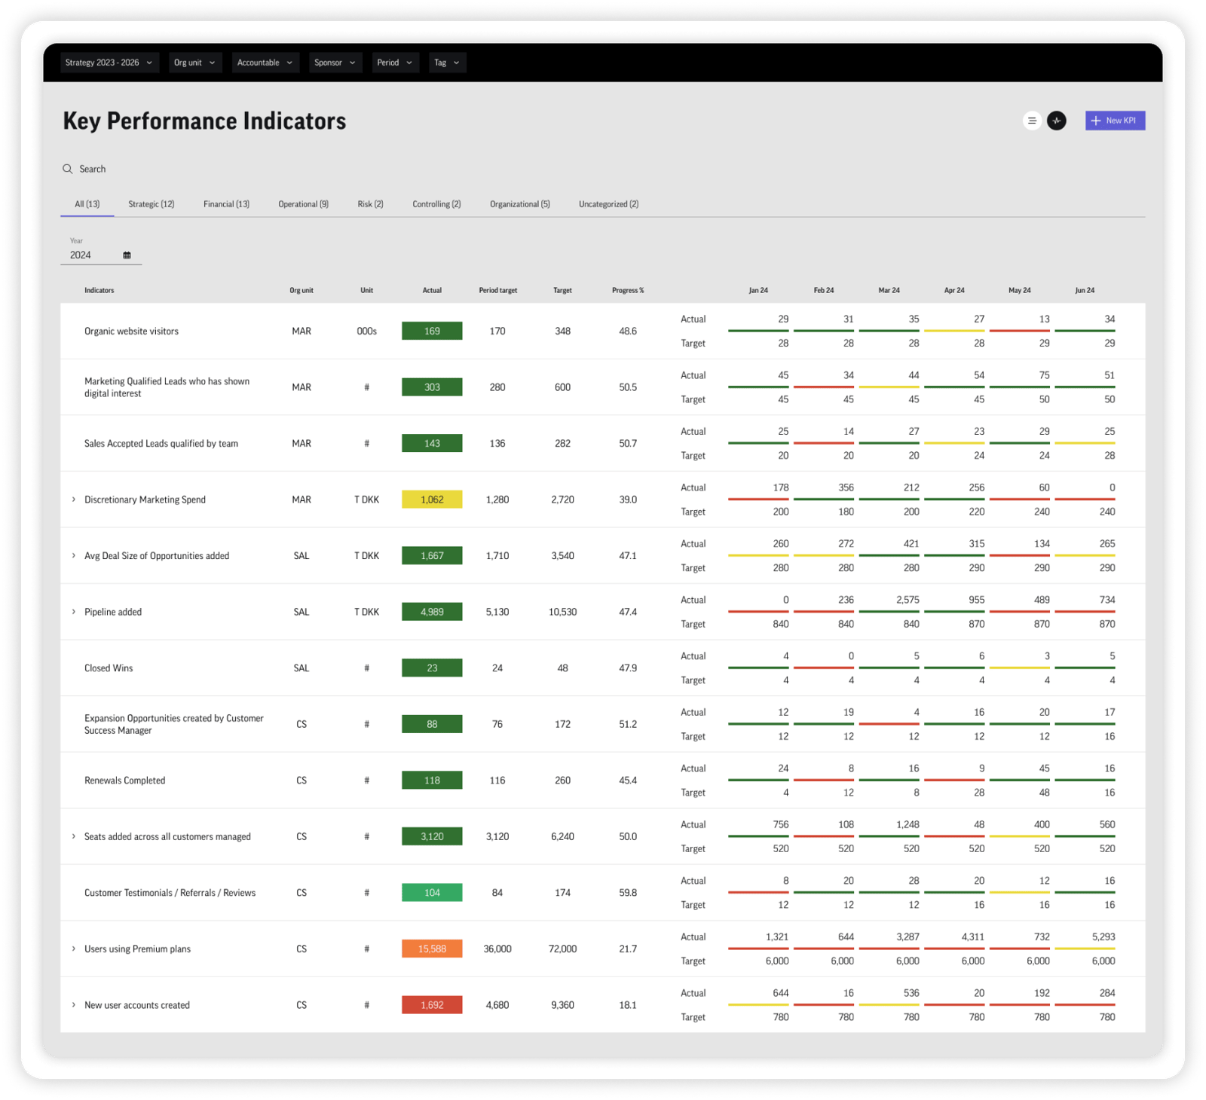Screen dimensions: 1206x1100
Task: Expand the Pipeline added row
Action: (74, 612)
